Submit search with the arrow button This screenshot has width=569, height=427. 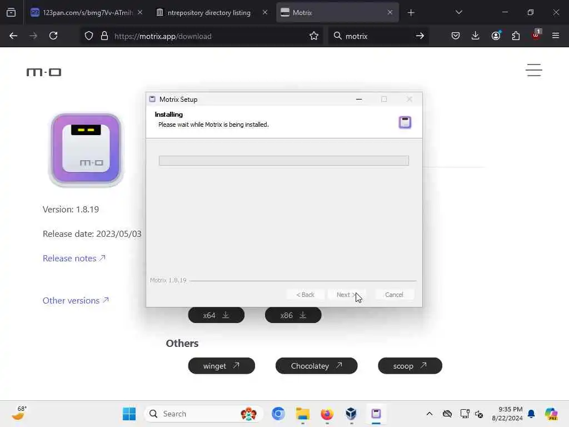point(420,36)
